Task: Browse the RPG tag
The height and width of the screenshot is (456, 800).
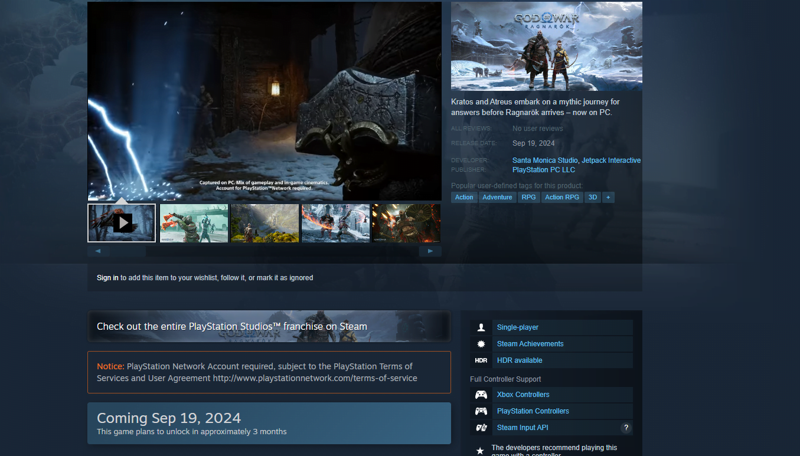Action: [528, 197]
